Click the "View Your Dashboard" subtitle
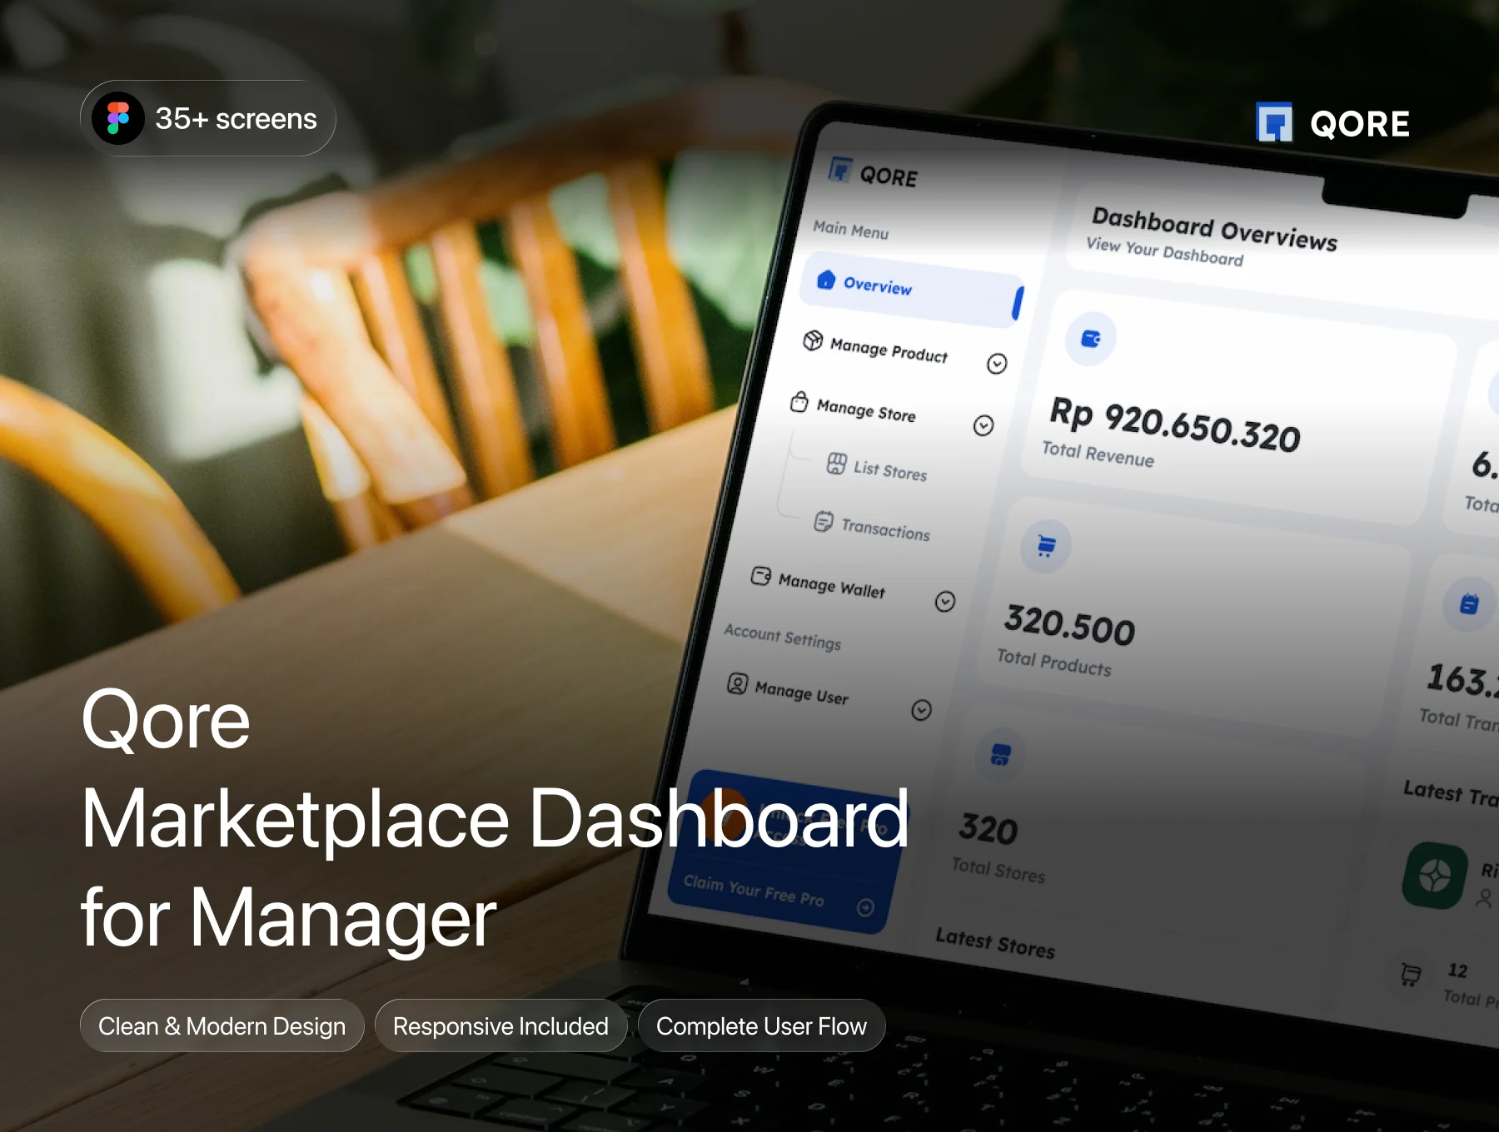Viewport: 1499px width, 1132px height. click(1165, 251)
